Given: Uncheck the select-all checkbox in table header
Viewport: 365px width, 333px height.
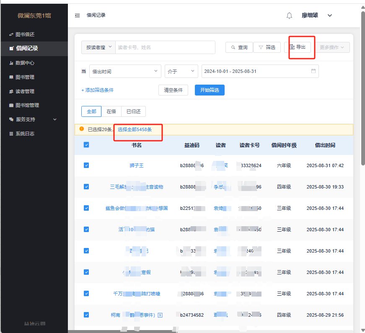Looking at the screenshot, I should coord(86,145).
